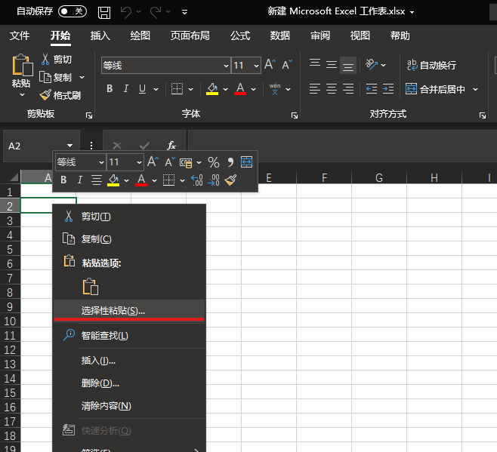The image size is (497, 452).
Task: Open customize quick access toolbar dropdown
Action: click(x=184, y=12)
